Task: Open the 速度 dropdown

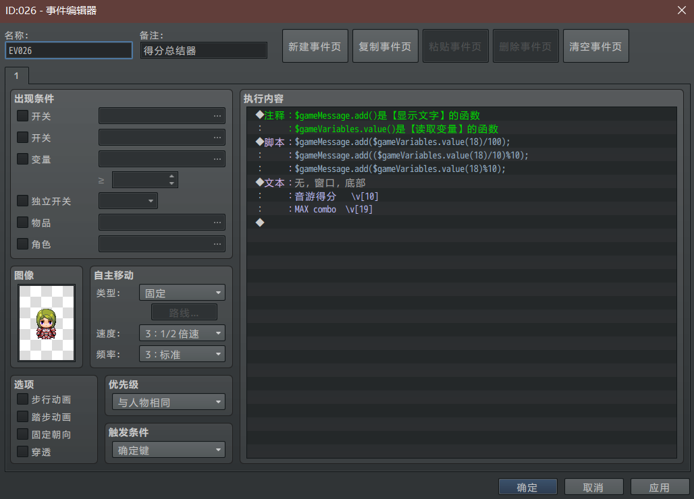Action: coord(182,333)
